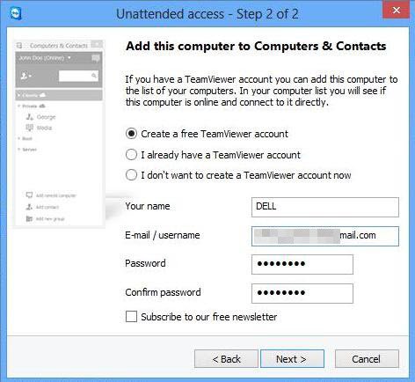Cancel the unattended access wizard
The width and height of the screenshot is (415, 382).
367,359
